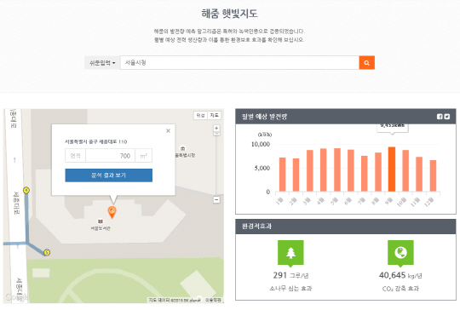Focus the address search field with 서울시청

(x=239, y=62)
